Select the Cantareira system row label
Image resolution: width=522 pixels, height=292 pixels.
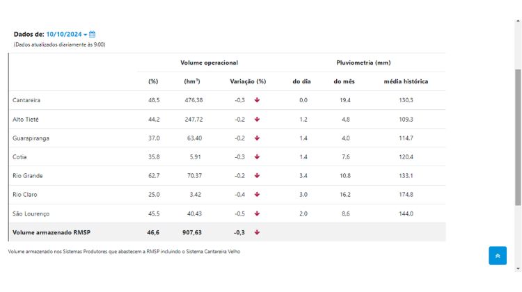[26, 100]
